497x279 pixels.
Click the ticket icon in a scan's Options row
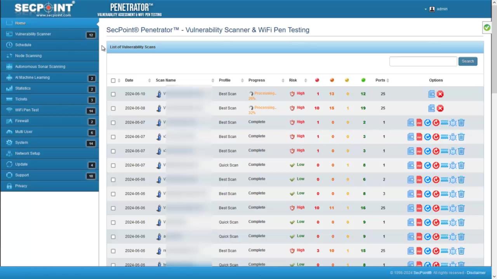(444, 122)
